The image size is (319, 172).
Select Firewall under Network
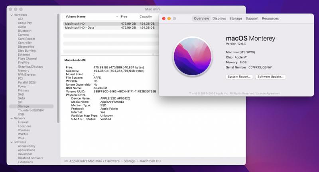23,122
